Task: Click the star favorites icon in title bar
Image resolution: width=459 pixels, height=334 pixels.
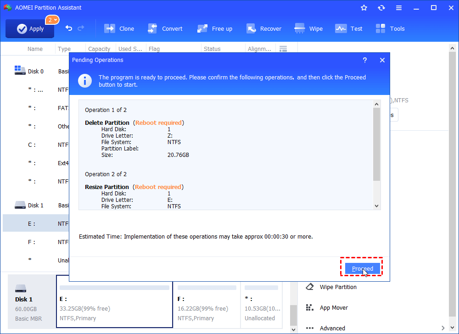Action: tap(364, 8)
